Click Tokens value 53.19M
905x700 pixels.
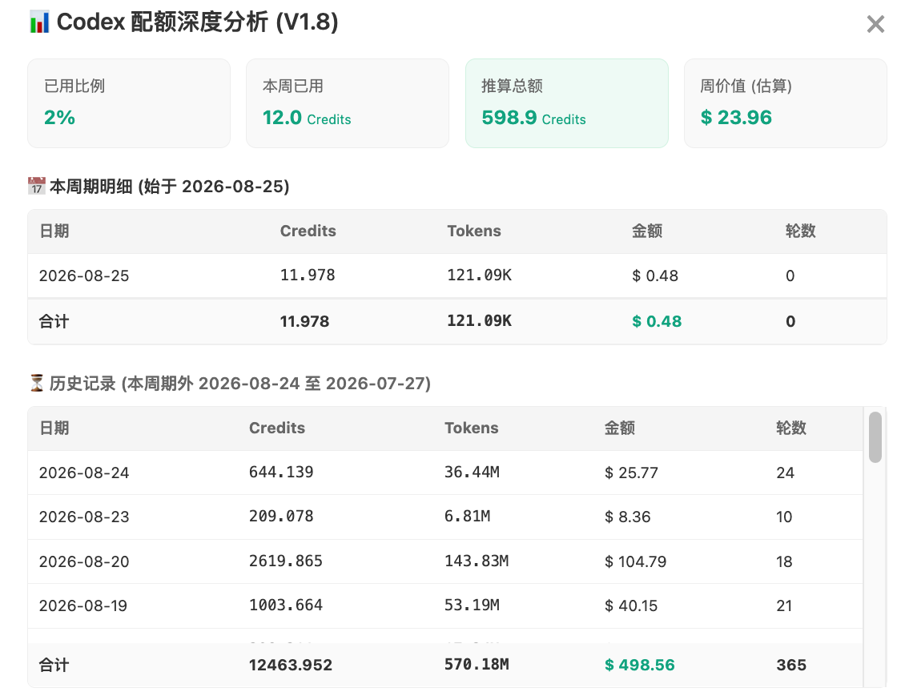tap(472, 605)
